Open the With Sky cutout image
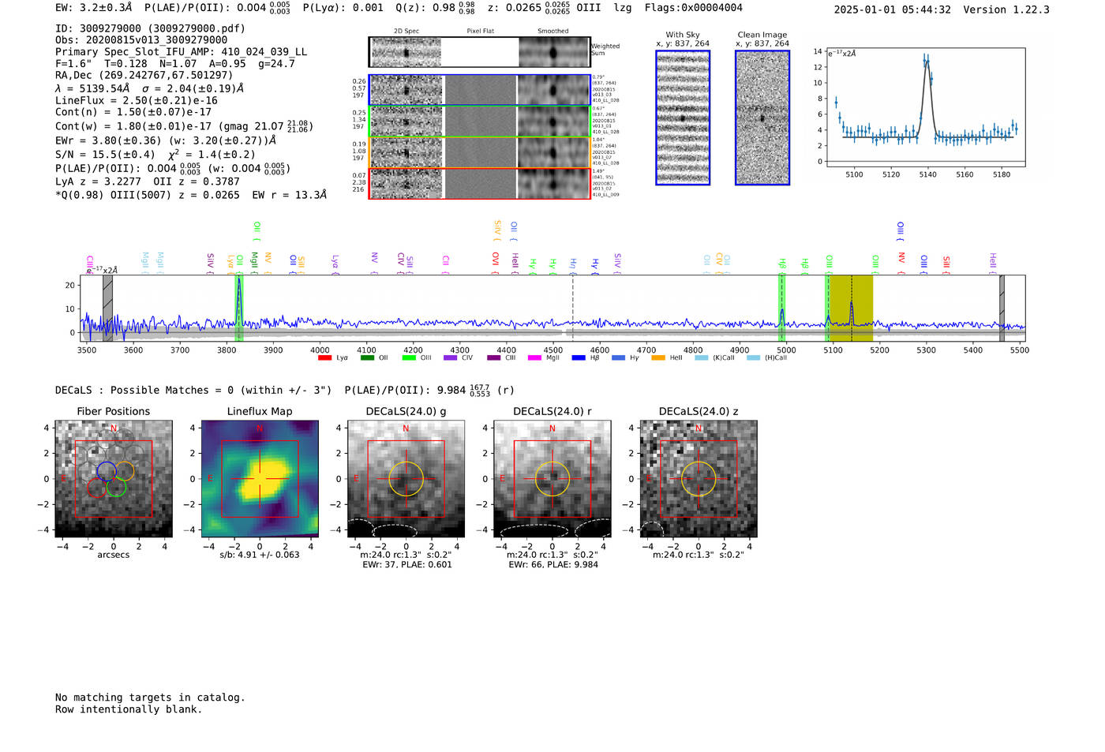Screen dimensions: 1105x752 coord(683,118)
